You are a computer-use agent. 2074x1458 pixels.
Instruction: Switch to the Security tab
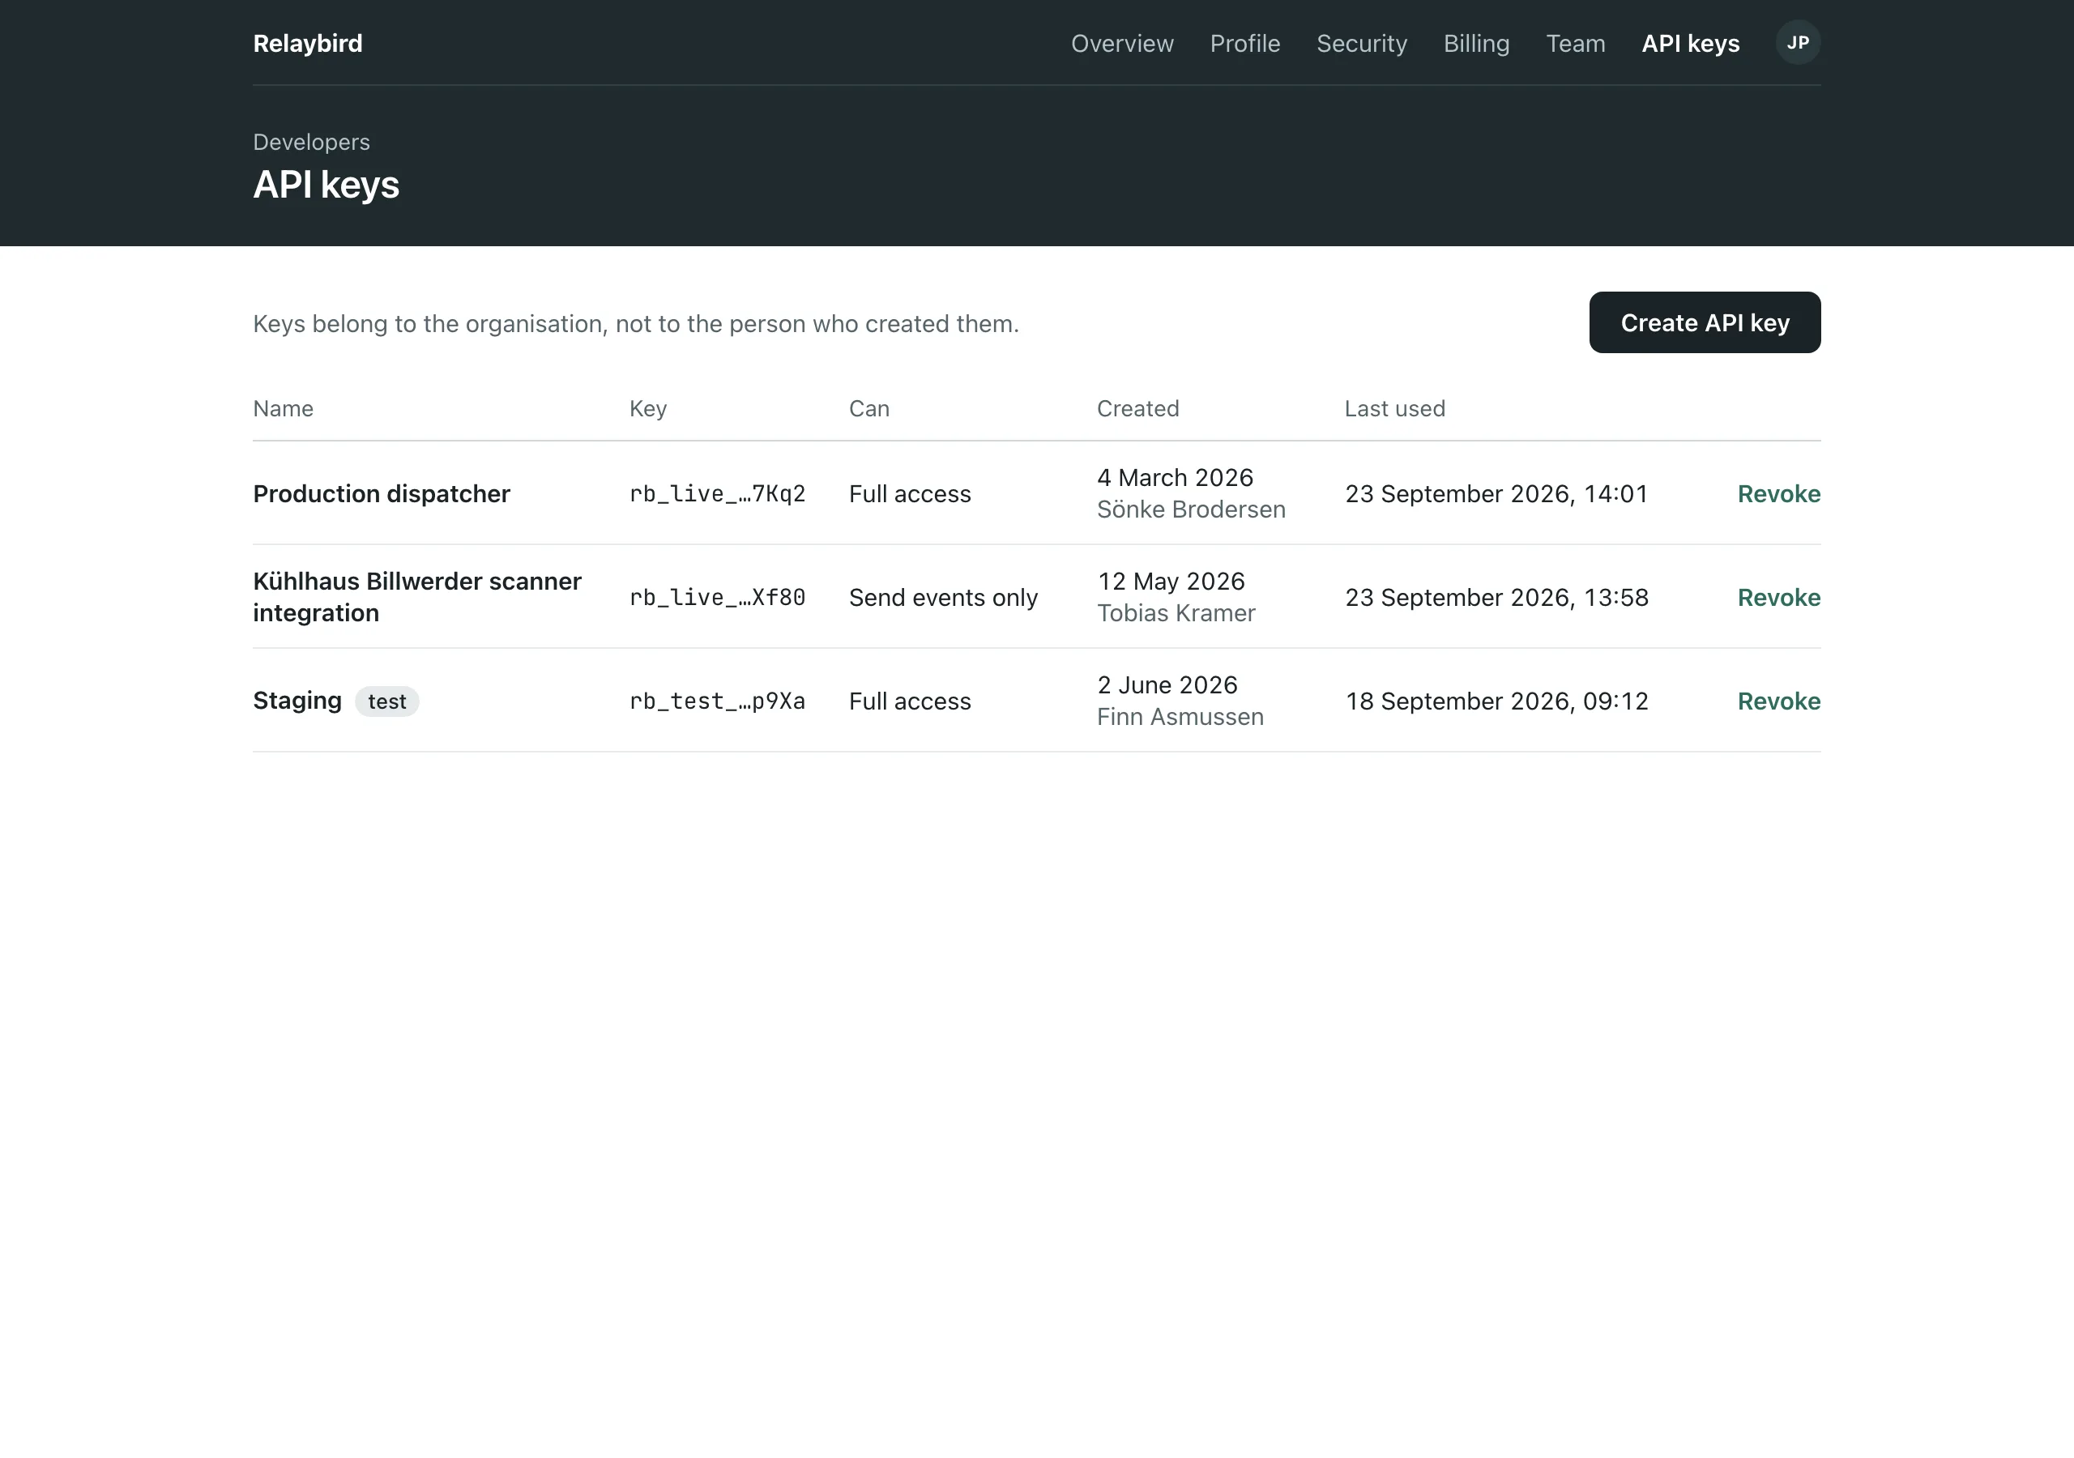tap(1361, 44)
